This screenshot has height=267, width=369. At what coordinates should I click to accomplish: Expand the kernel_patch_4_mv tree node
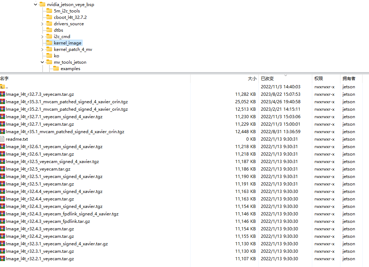coord(42,49)
